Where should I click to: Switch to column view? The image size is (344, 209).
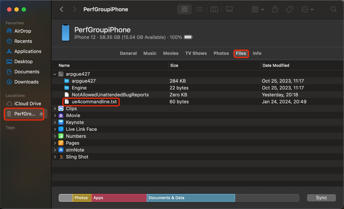pyautogui.click(x=214, y=9)
